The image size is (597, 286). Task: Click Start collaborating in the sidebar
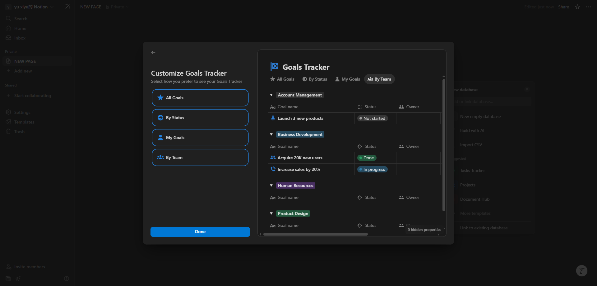37,96
